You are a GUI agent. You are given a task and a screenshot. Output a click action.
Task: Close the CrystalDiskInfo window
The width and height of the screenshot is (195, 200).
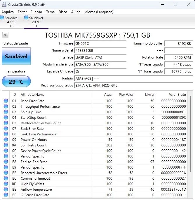(x=189, y=4)
